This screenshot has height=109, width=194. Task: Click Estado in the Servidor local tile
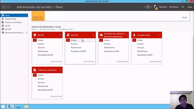click(x=140, y=40)
